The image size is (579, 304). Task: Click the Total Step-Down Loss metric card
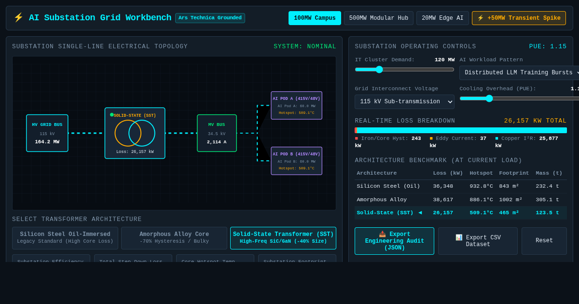[x=133, y=259]
